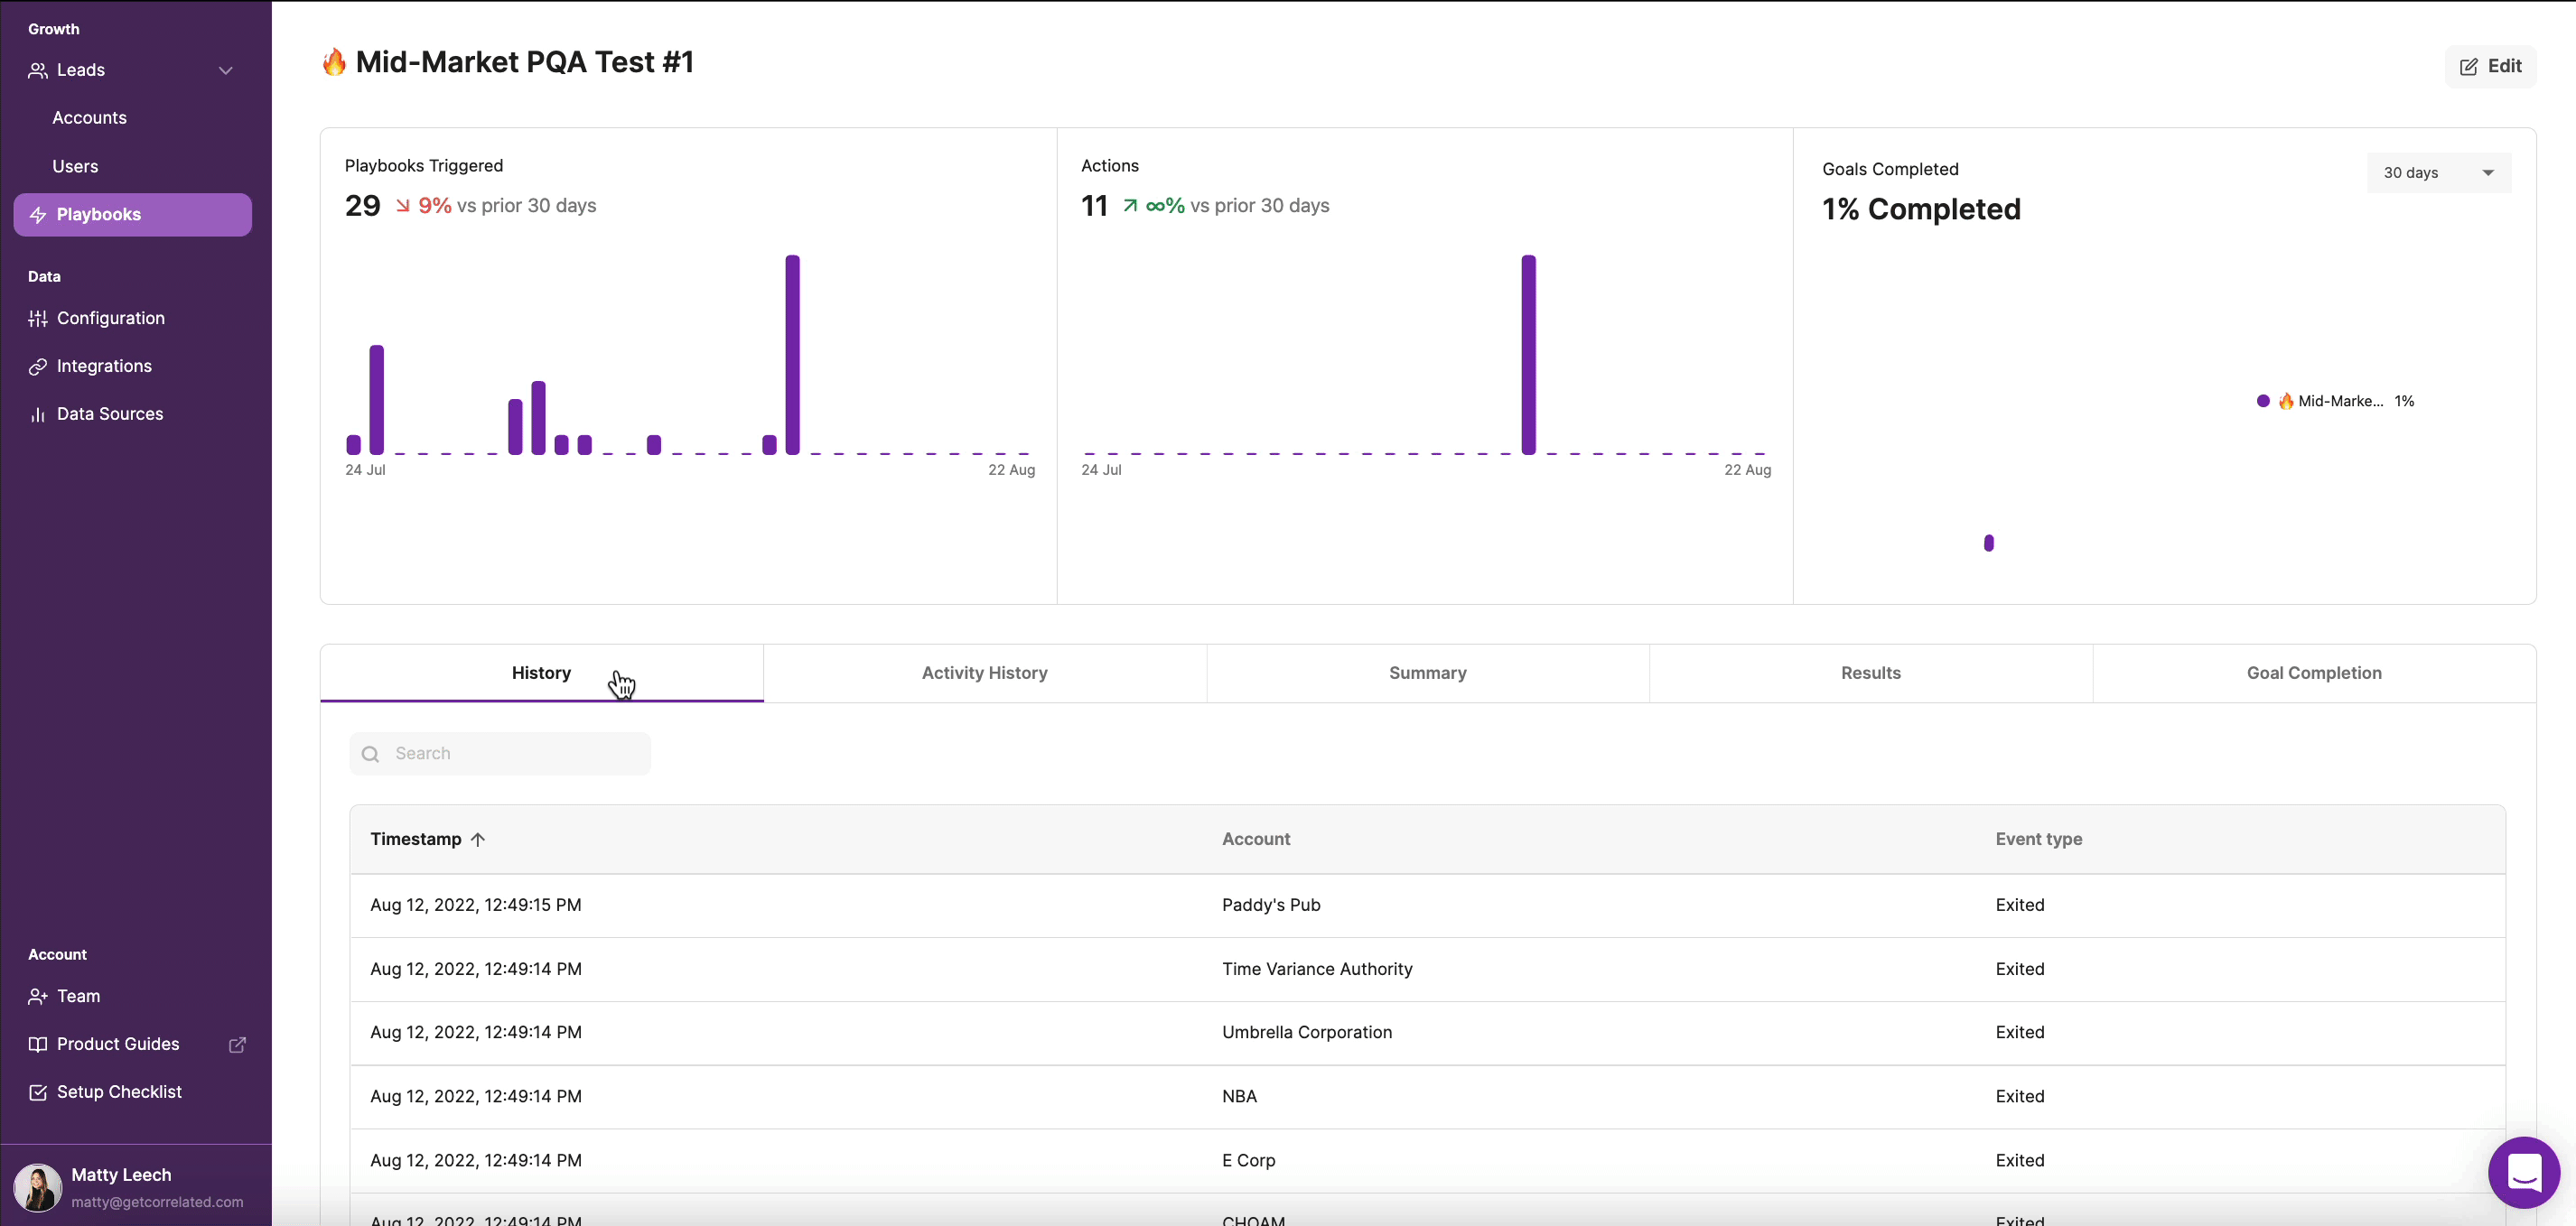Open the 30 days range dropdown

point(2438,172)
